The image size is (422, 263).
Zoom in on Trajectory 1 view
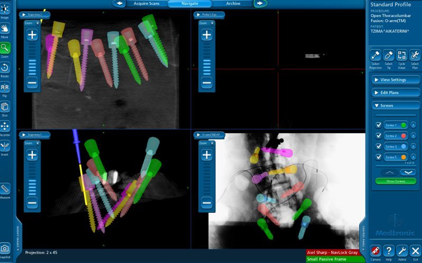point(32,155)
